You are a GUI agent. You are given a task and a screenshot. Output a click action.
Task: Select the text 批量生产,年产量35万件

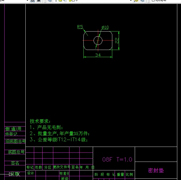[63, 134]
